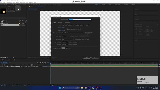Click the Project panel delete trash icon
Image resolution: width=160 pixels, height=90 pixels.
pos(13,58)
